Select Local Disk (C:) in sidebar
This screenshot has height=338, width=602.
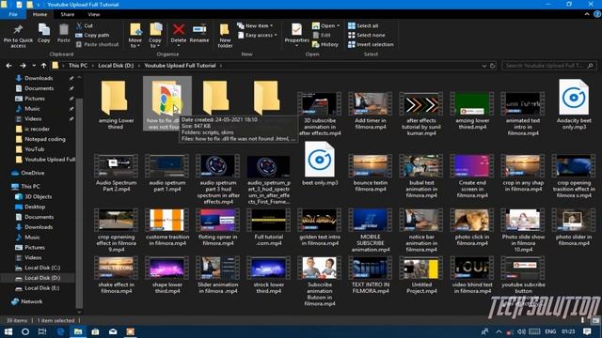point(42,268)
